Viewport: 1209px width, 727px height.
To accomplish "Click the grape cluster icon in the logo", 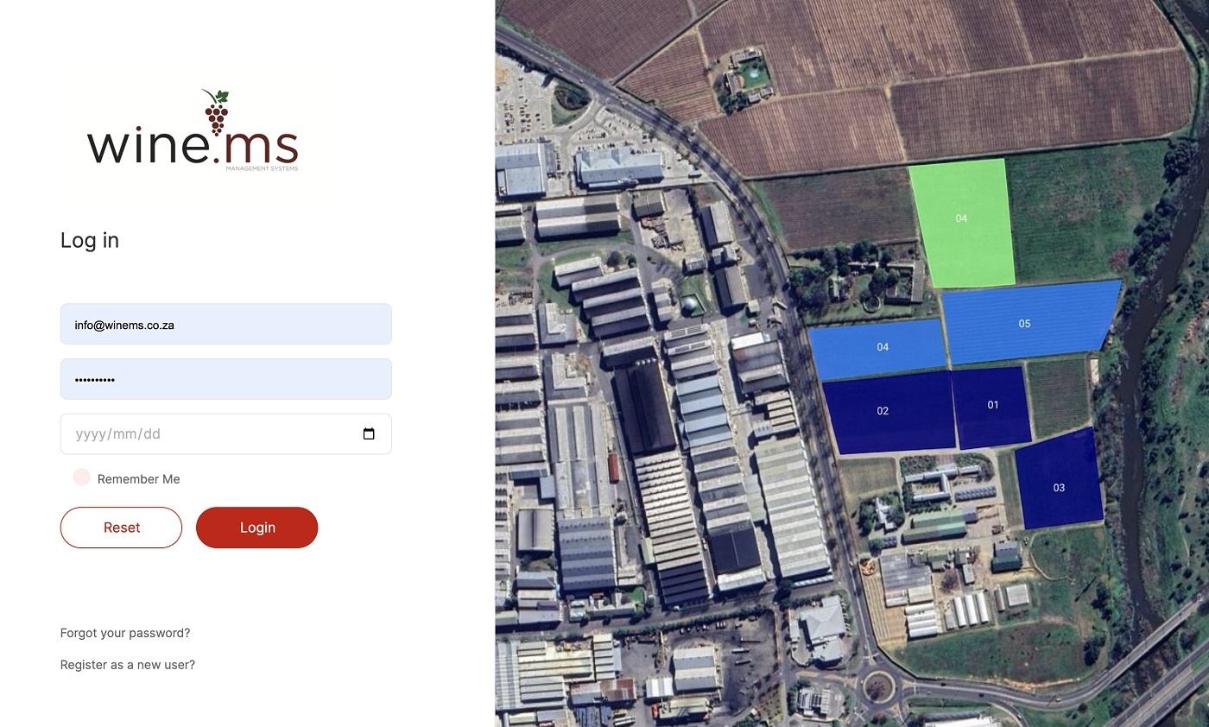I will (x=216, y=112).
